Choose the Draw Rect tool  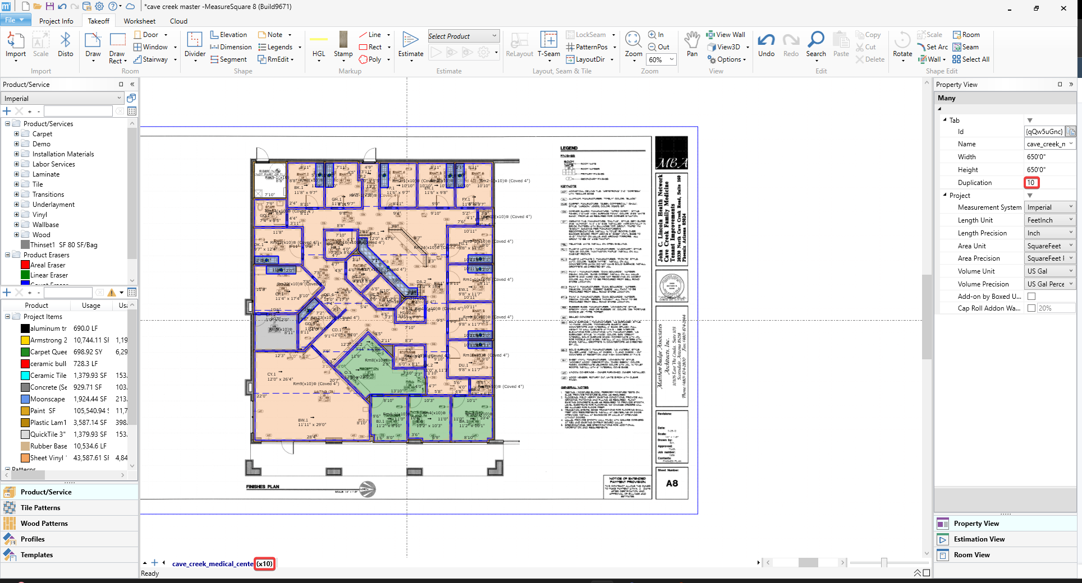click(117, 48)
